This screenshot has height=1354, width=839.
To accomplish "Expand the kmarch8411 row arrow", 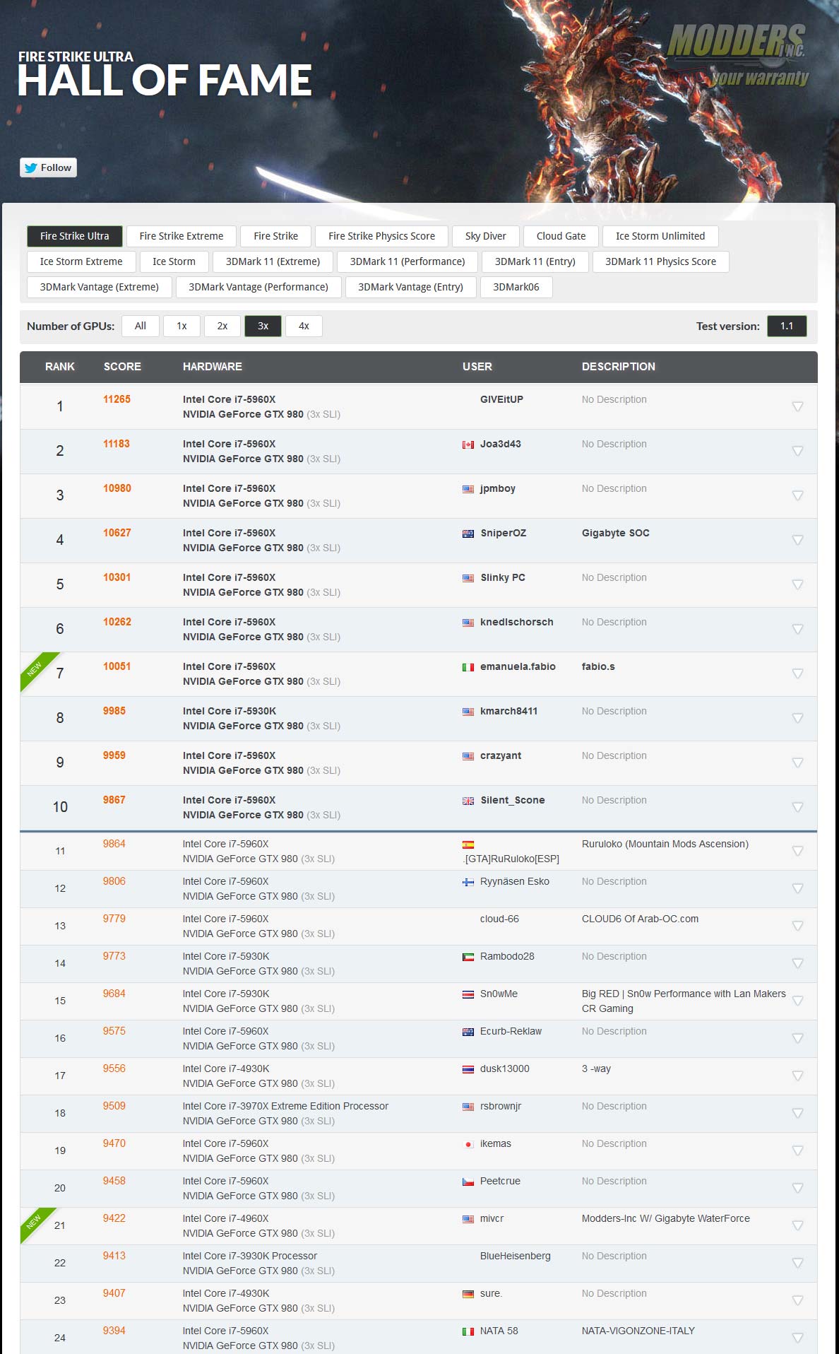I will 797,718.
